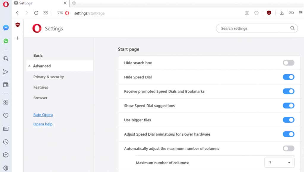
Task: Enable Hide search box
Action: [x=288, y=63]
